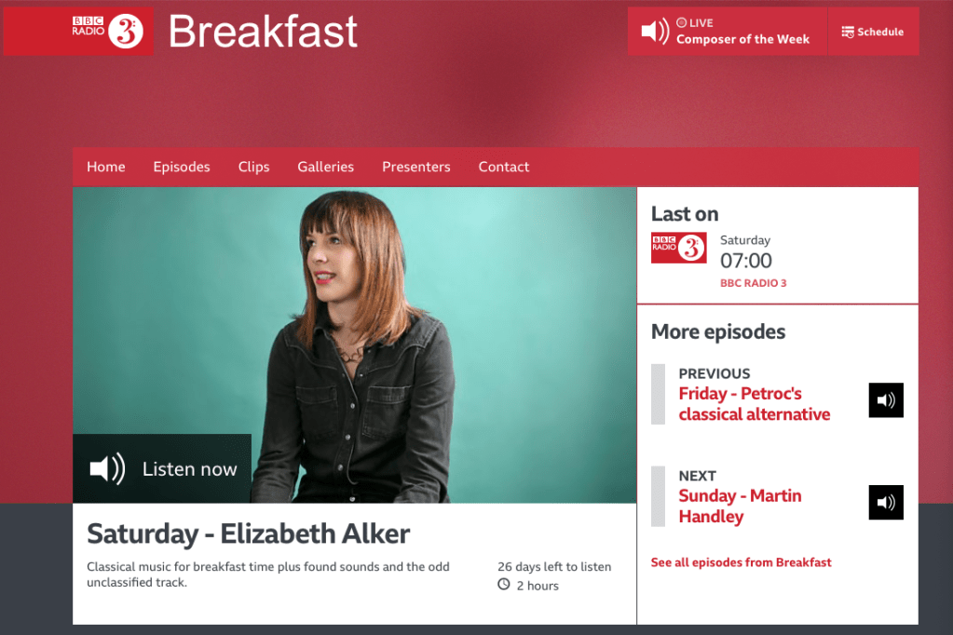Click the BBC RADIO 3 station link
The height and width of the screenshot is (635, 953).
pos(753,282)
